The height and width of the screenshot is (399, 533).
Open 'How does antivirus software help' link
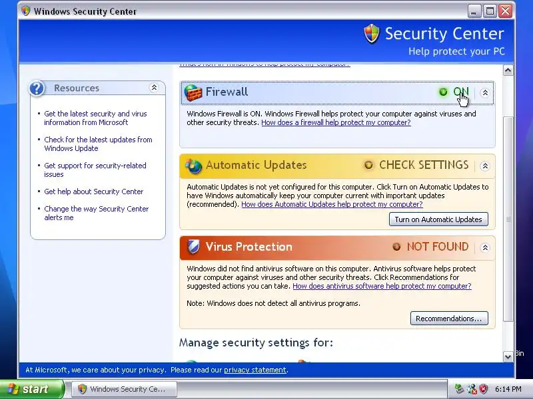coord(382,286)
